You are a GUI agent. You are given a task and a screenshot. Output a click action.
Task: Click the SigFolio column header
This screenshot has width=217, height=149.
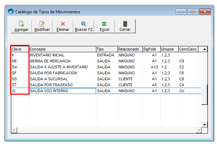pyautogui.click(x=152, y=49)
